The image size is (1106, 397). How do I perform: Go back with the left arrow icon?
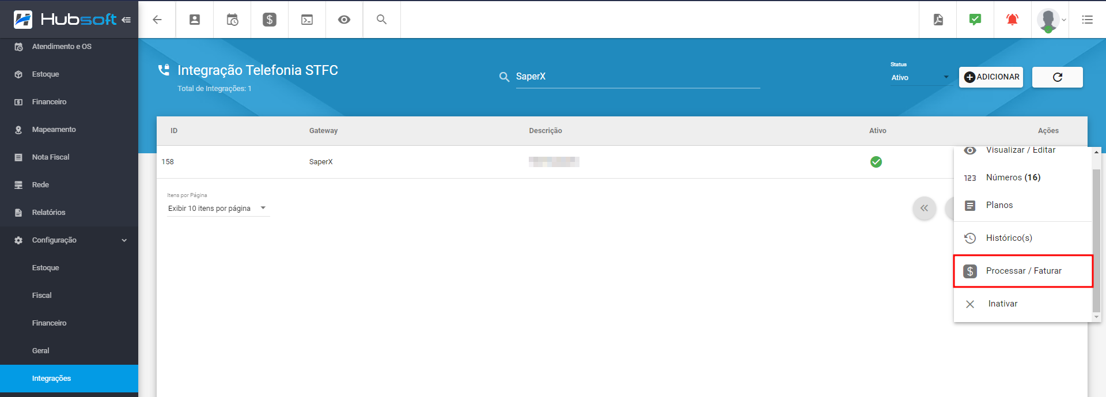(157, 20)
